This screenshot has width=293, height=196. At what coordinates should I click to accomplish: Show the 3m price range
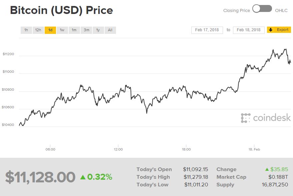tap(86, 30)
